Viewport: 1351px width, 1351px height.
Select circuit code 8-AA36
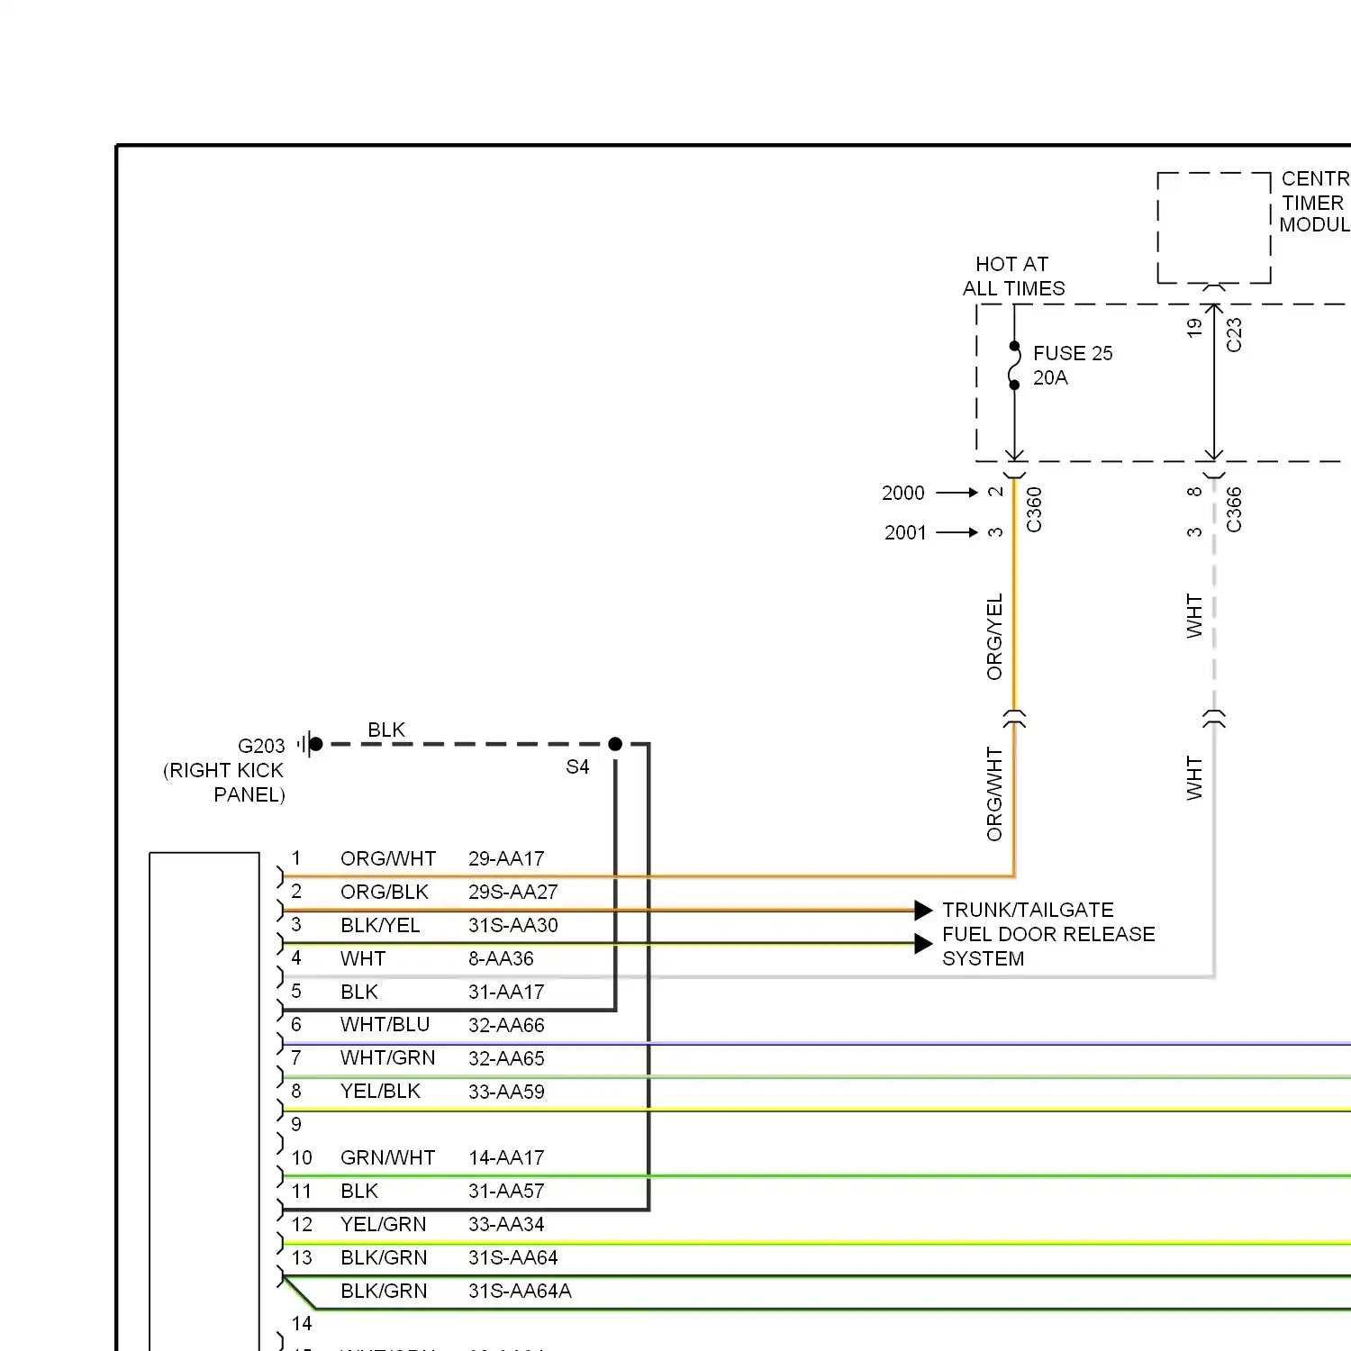tap(501, 958)
